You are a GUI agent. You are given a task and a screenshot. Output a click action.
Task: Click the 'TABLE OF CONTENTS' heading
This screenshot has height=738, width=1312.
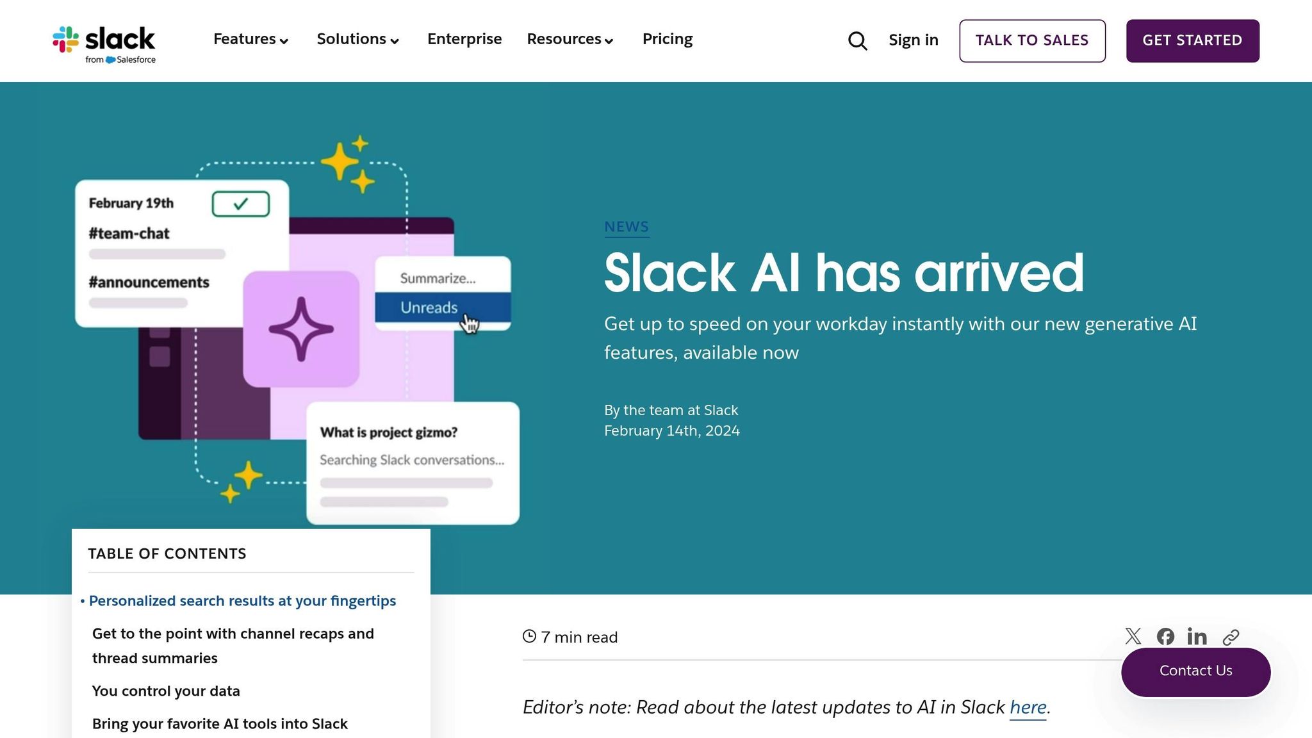pyautogui.click(x=167, y=553)
